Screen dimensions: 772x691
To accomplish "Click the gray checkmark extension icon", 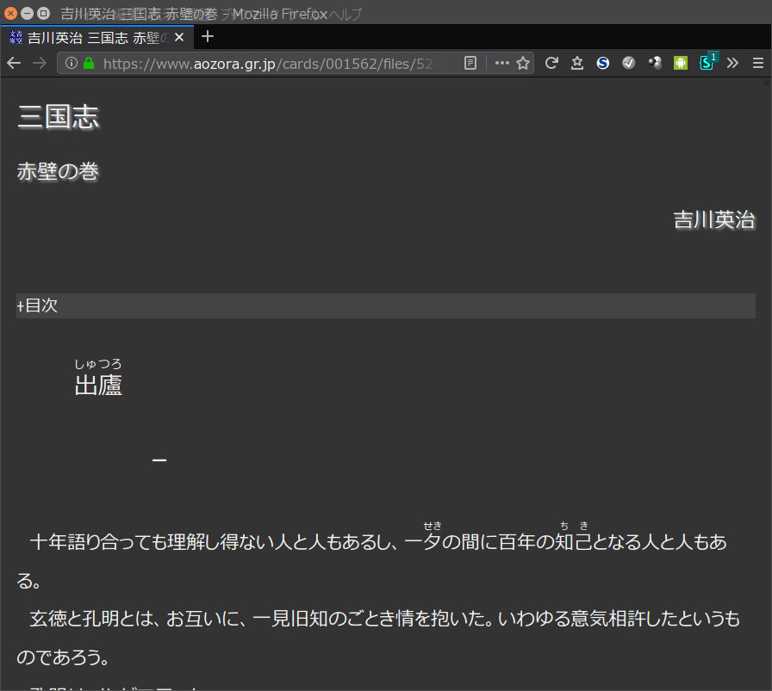I will point(628,63).
